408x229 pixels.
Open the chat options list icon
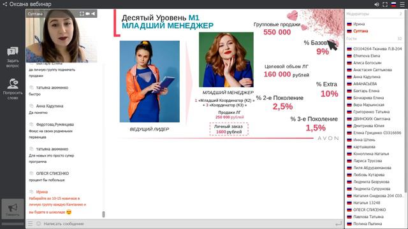point(30,223)
